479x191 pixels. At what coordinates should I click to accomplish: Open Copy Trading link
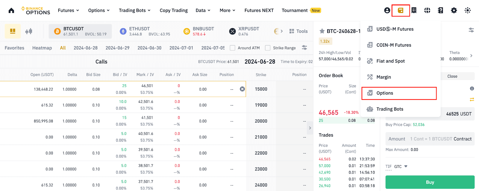tap(174, 10)
